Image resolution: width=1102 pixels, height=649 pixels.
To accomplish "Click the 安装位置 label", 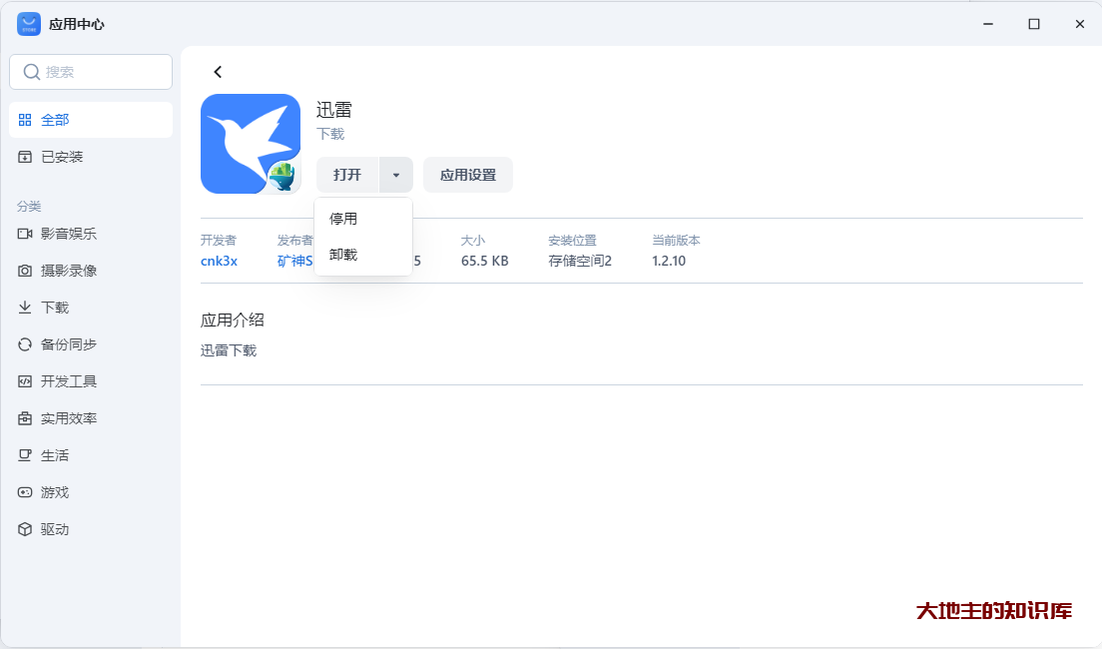I will pos(572,241).
